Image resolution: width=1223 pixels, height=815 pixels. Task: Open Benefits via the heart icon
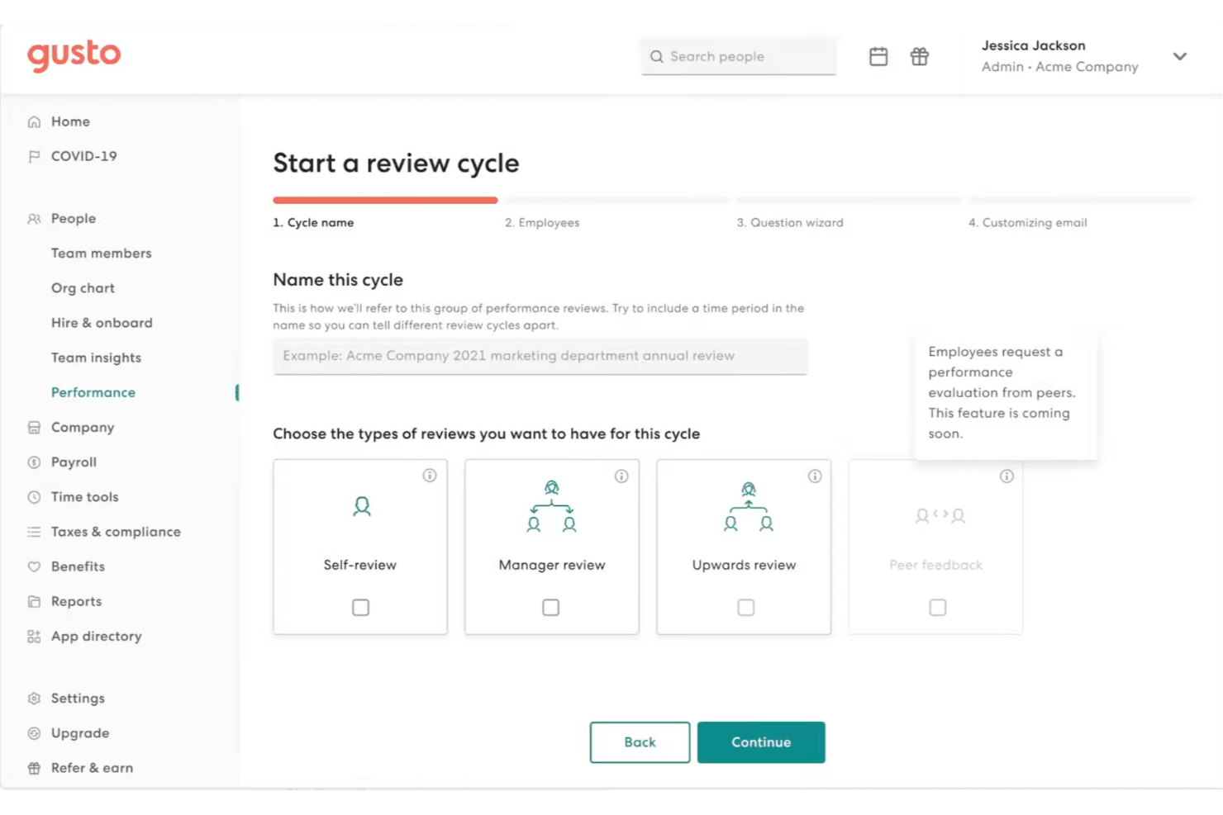tap(33, 566)
